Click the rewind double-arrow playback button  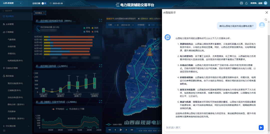tap(109, 130)
